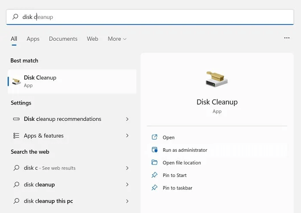The image size is (301, 213).
Task: Click the Pin to Start pin icon
Action: pos(155,175)
